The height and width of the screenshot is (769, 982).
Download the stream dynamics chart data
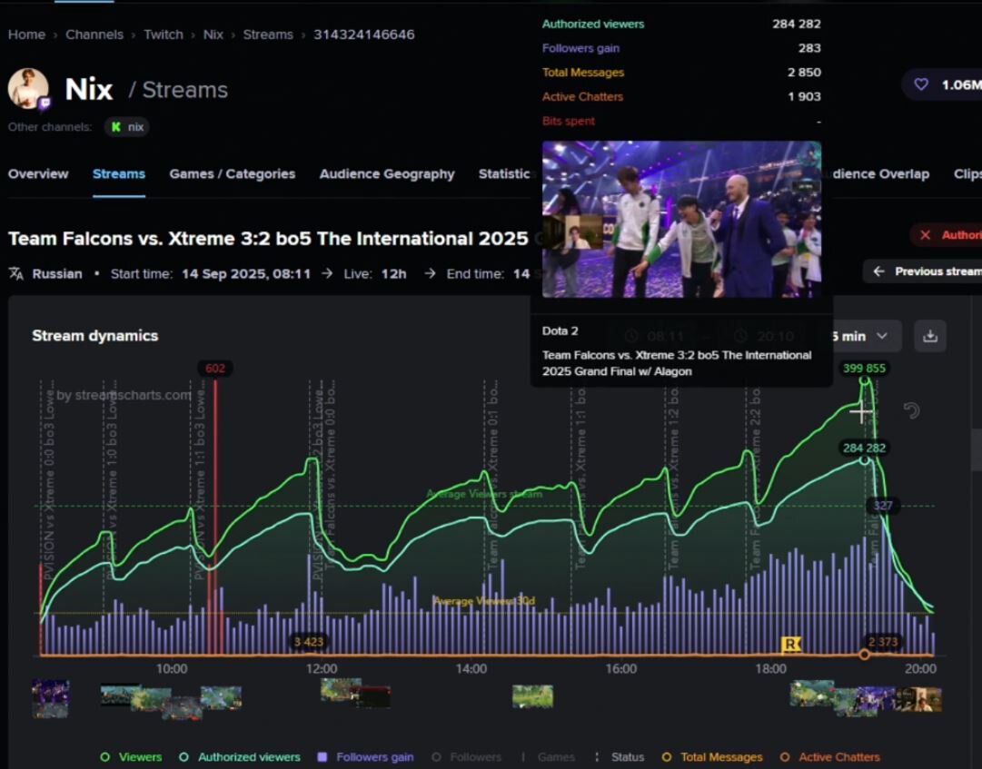930,336
